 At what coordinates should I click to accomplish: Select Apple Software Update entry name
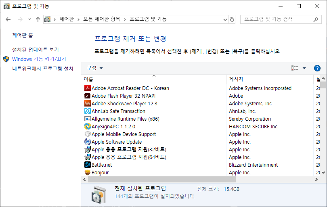point(117,142)
